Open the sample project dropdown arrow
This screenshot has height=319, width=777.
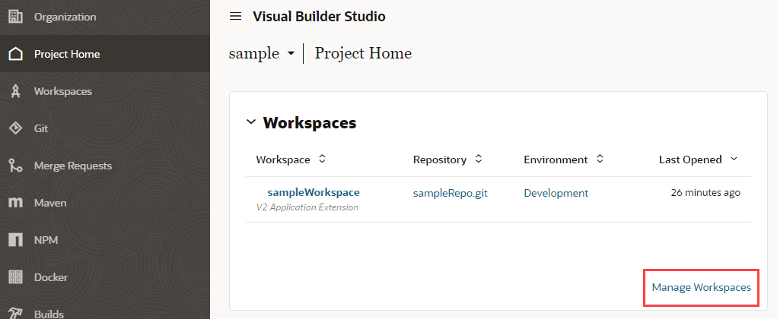pyautogui.click(x=291, y=53)
